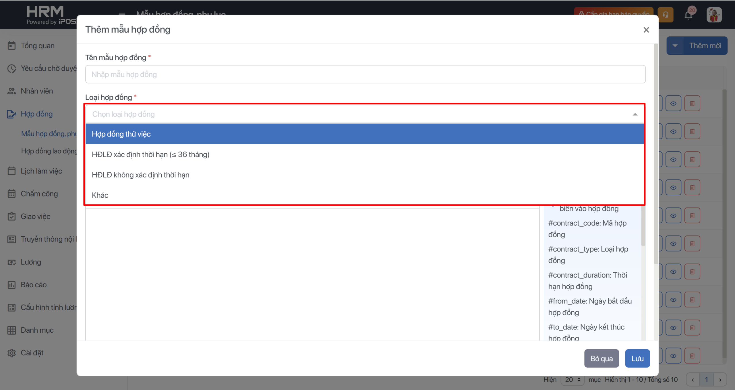This screenshot has width=735, height=390.
Task: Open the items-per-page selector showing 20
Action: point(572,380)
